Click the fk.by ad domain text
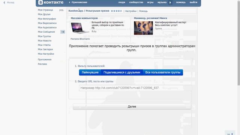The height and width of the screenshot is (135, 240). [94, 31]
